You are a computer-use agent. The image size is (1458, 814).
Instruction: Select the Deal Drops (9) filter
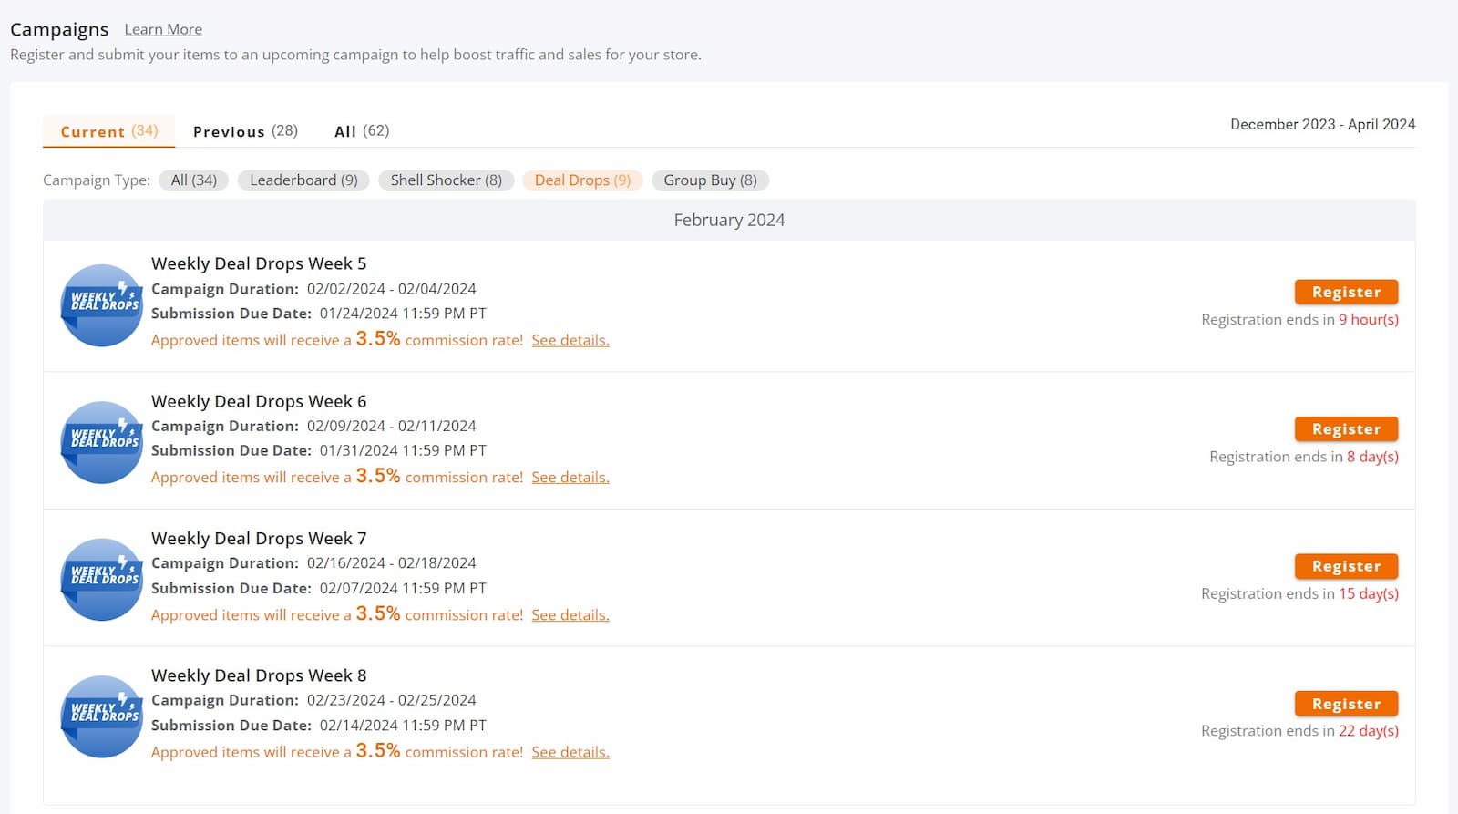point(582,180)
